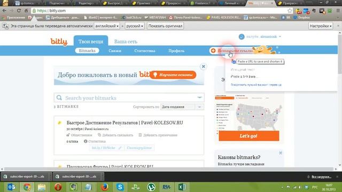342x192 pixels.
Task: Click the browser home button
Action: (26, 11)
